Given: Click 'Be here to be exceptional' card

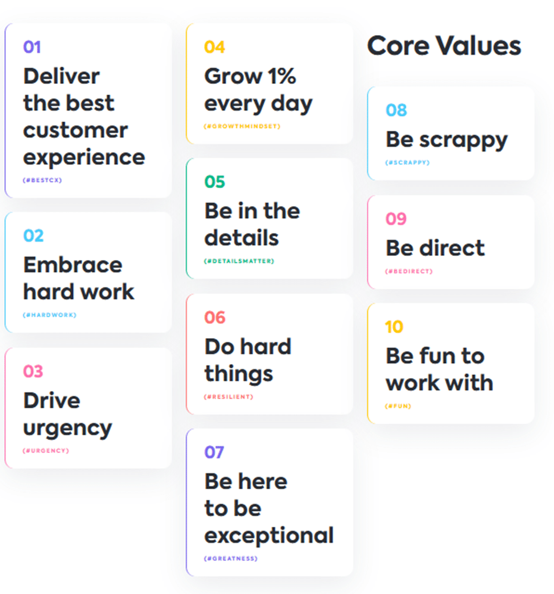Looking at the screenshot, I should (270, 502).
